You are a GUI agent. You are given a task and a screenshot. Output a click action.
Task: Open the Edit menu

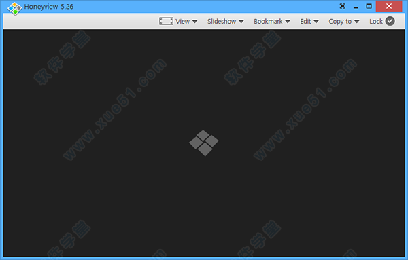click(x=305, y=21)
